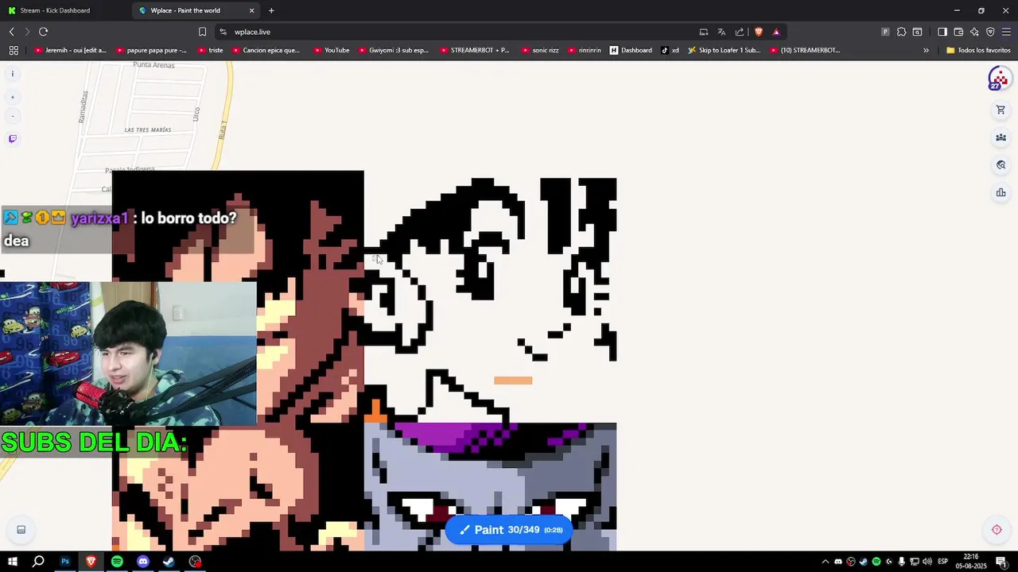Open the wplace store cart
This screenshot has height=572, width=1018.
[x=1001, y=110]
